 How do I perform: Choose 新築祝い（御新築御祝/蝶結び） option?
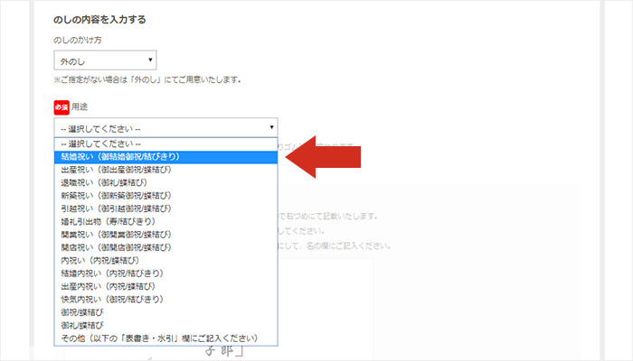[165, 196]
